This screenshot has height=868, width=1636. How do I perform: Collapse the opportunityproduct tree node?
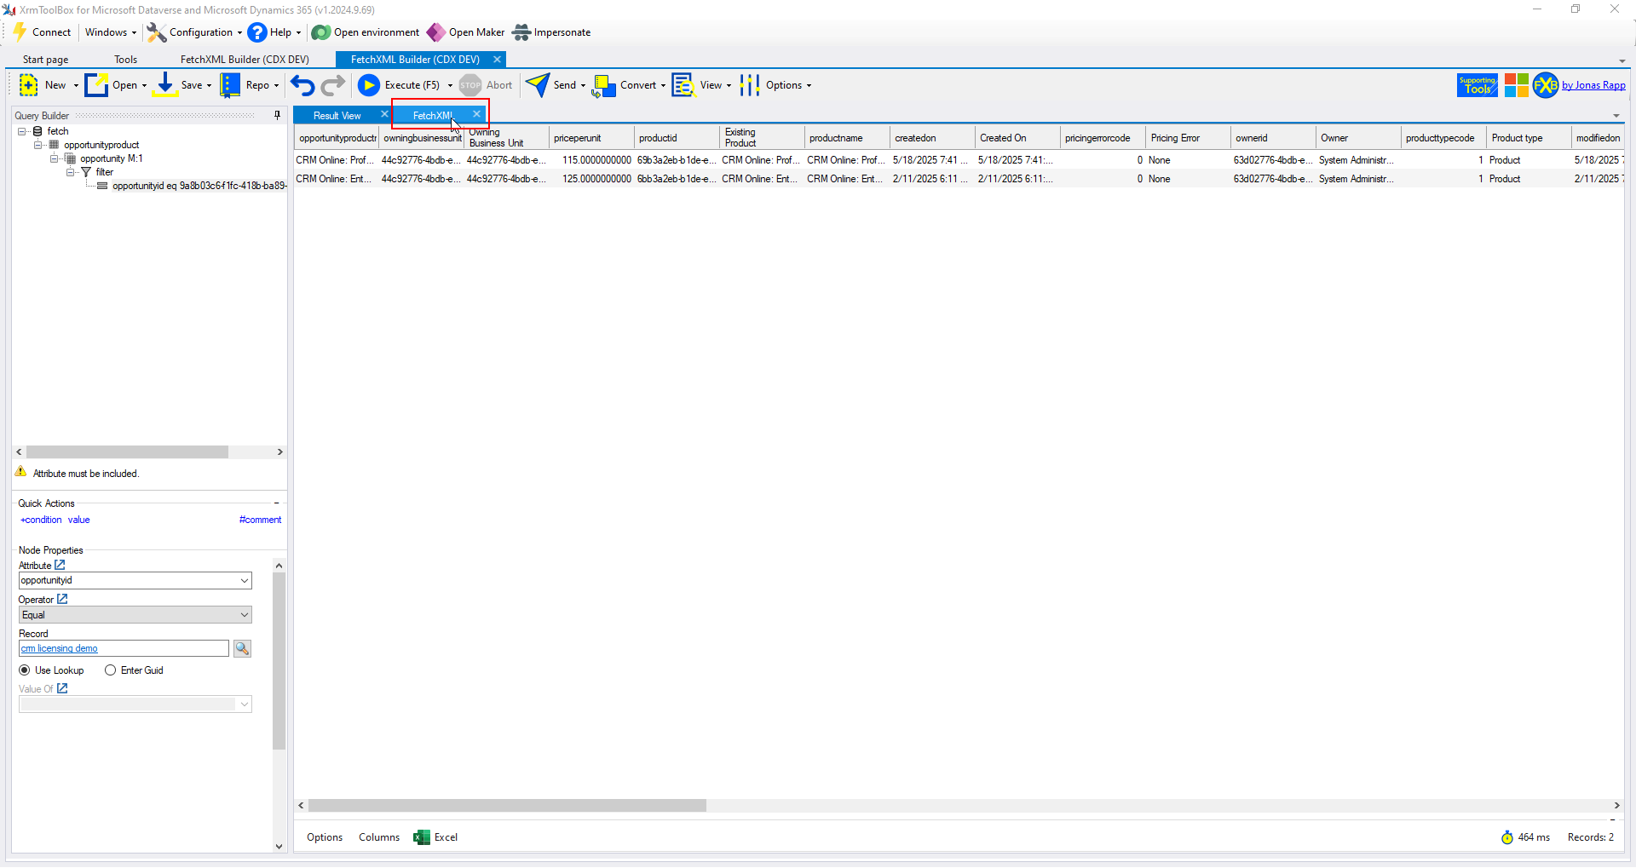[x=38, y=145]
